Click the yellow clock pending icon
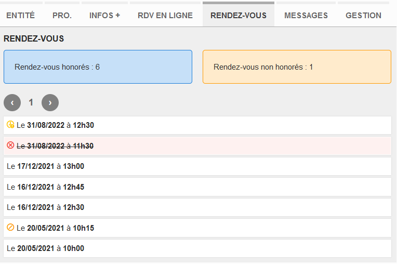This screenshot has height=264, width=397. point(10,125)
